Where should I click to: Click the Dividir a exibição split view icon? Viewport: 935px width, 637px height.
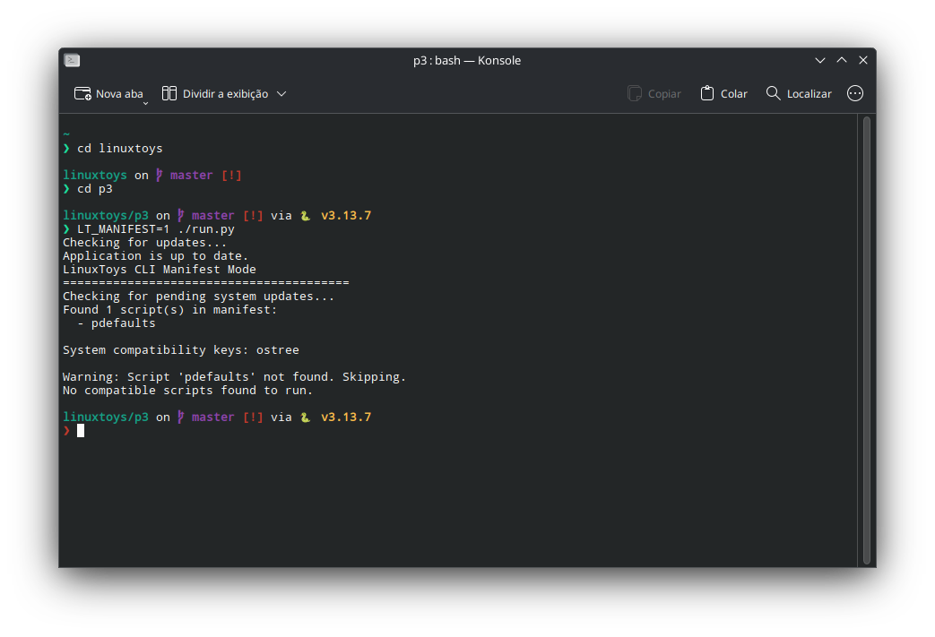[x=169, y=92]
